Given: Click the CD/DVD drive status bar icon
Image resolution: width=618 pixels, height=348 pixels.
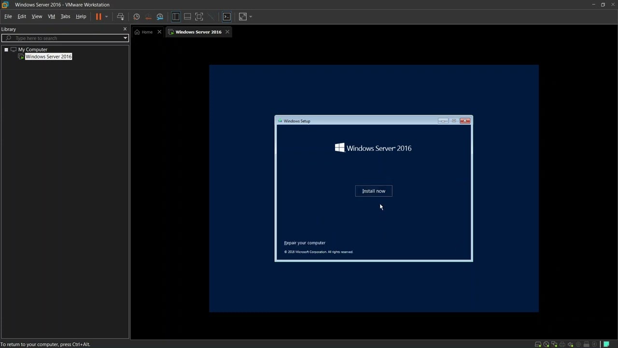Looking at the screenshot, I should pyautogui.click(x=546, y=344).
